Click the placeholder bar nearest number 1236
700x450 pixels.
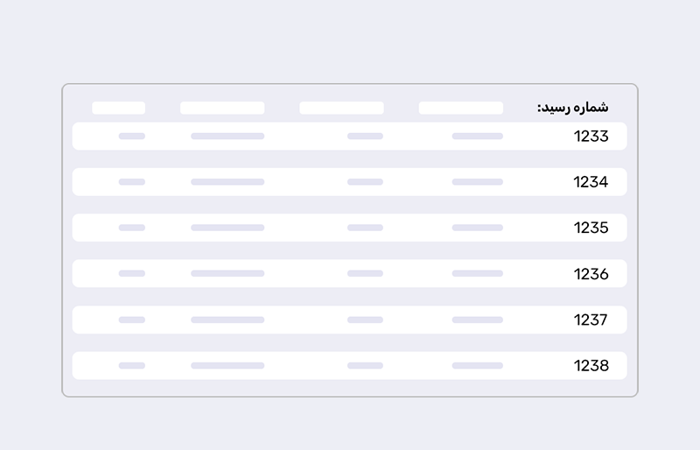477,274
